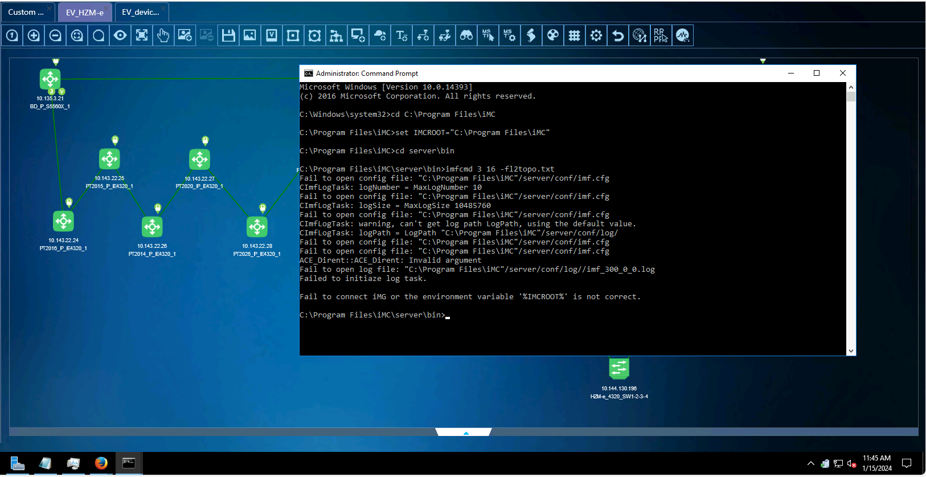Click the remove background image icon

tap(207, 35)
